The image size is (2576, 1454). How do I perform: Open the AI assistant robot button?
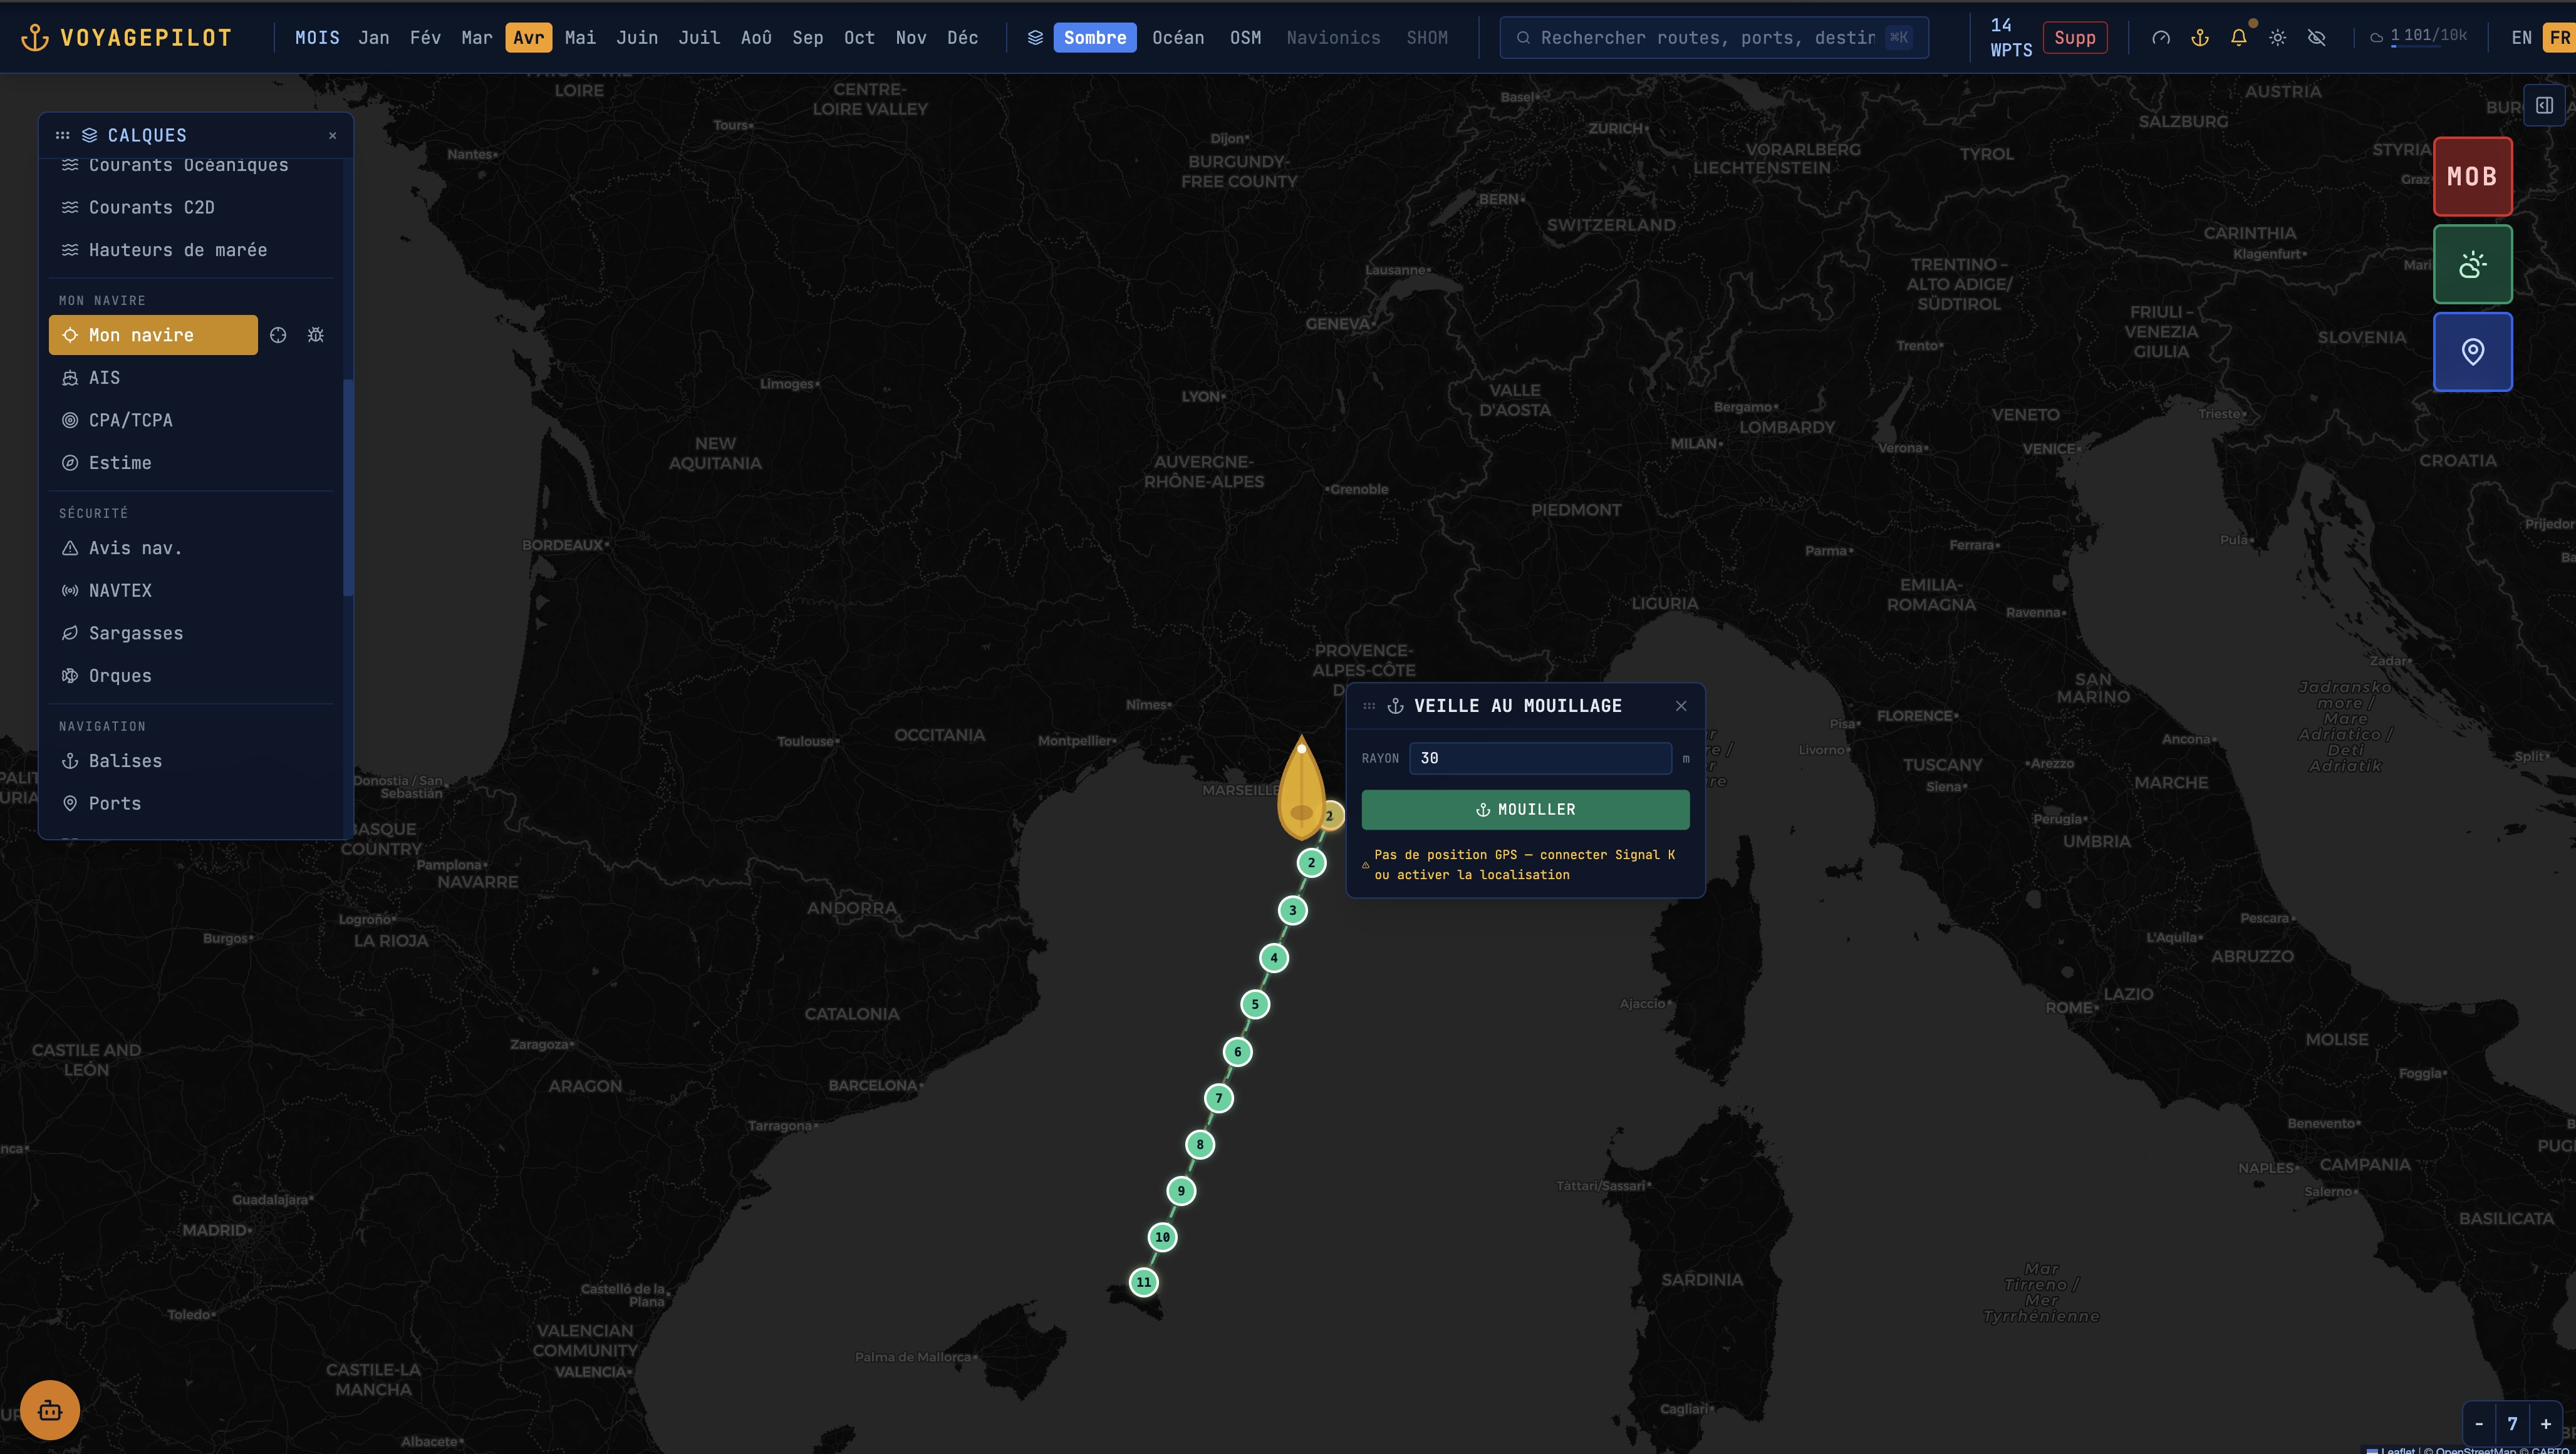(50, 1410)
